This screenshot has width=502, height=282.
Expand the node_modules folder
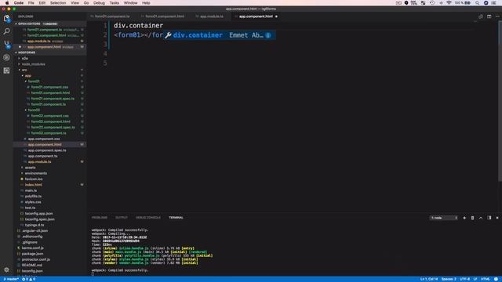pyautogui.click(x=33, y=64)
